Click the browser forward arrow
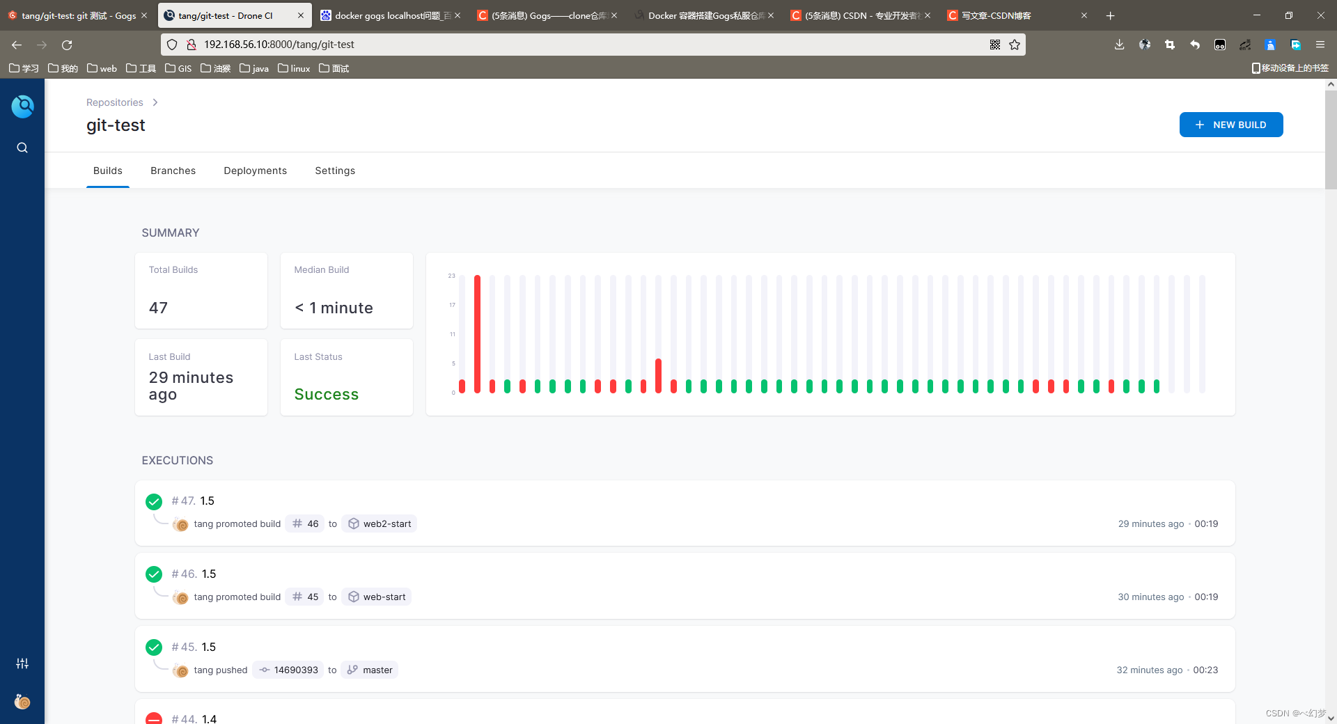This screenshot has width=1337, height=724. 42,45
